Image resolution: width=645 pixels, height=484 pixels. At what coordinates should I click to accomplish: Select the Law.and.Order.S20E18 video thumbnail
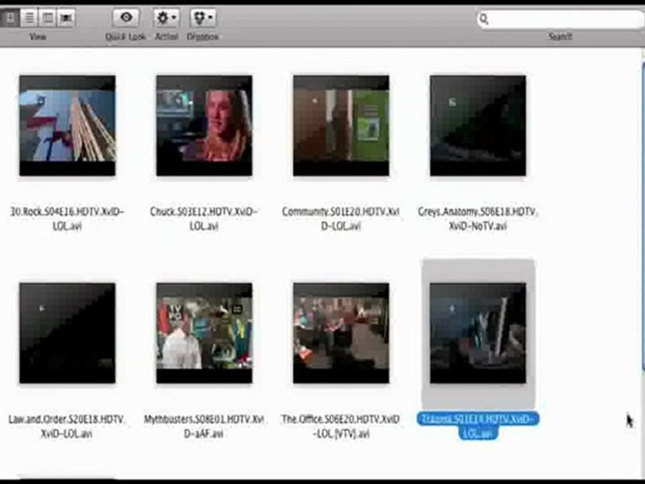pos(67,333)
